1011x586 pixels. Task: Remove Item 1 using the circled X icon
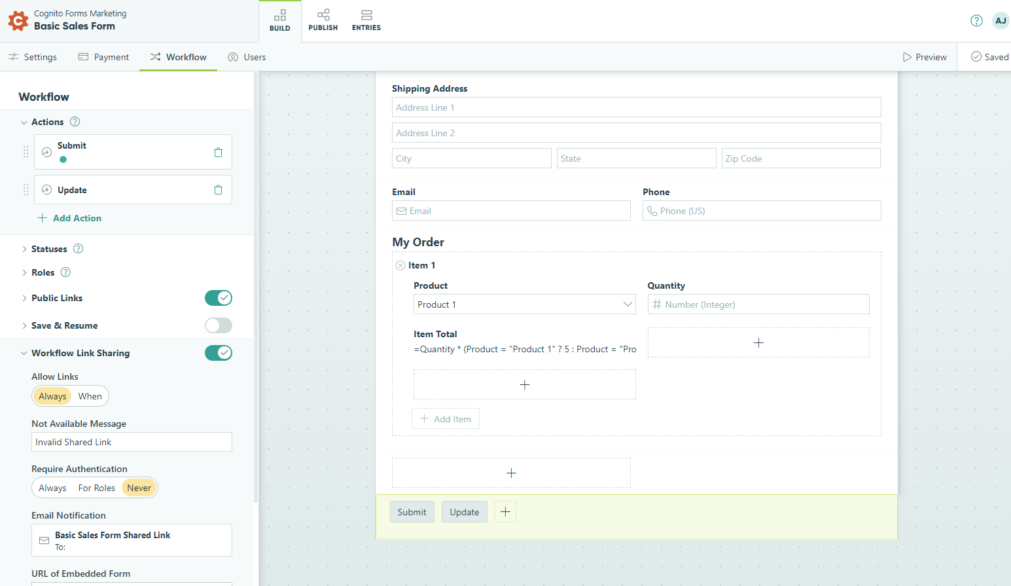[x=400, y=265]
